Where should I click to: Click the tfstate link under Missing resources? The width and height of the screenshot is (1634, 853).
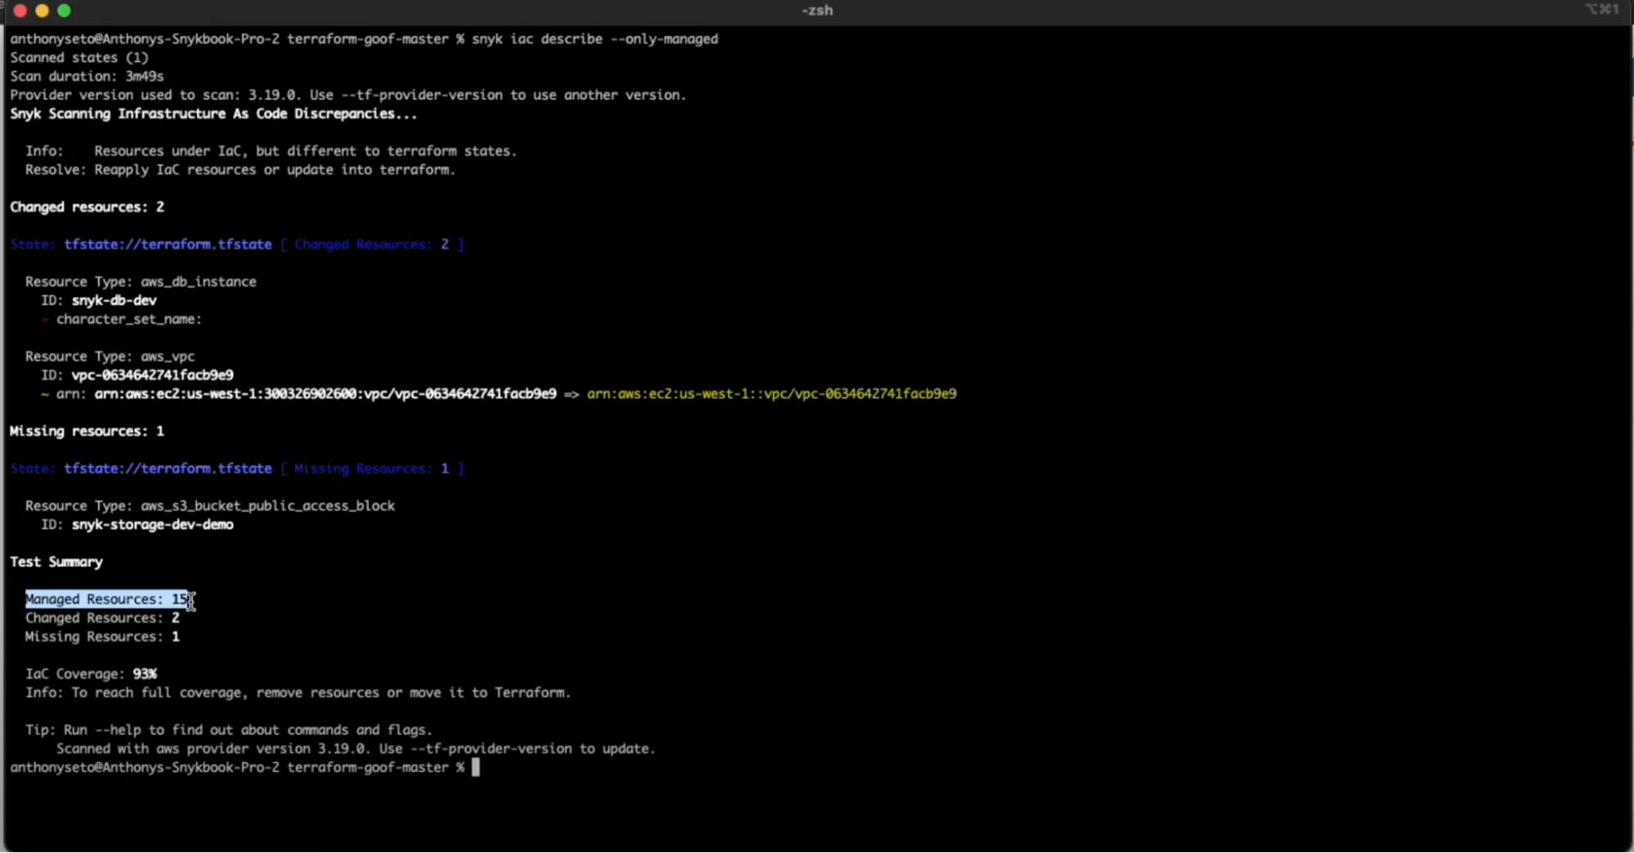point(168,469)
